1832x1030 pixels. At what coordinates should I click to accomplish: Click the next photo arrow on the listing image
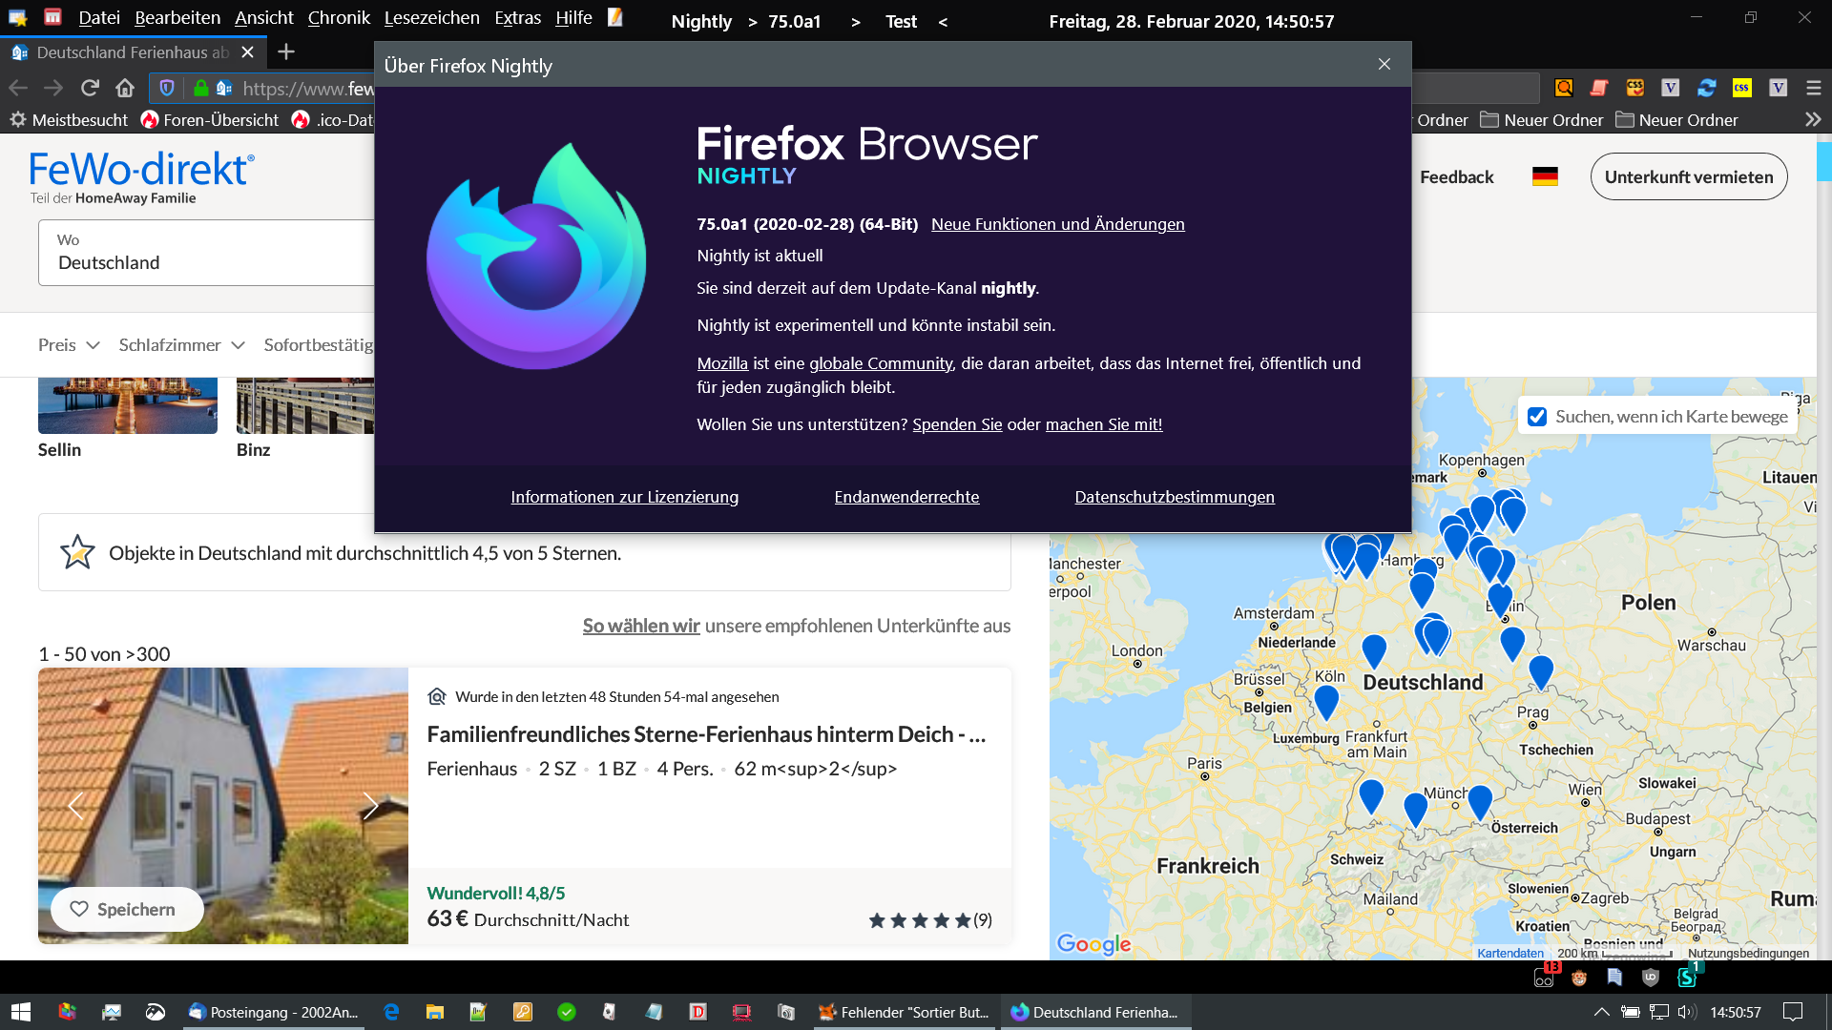point(370,806)
